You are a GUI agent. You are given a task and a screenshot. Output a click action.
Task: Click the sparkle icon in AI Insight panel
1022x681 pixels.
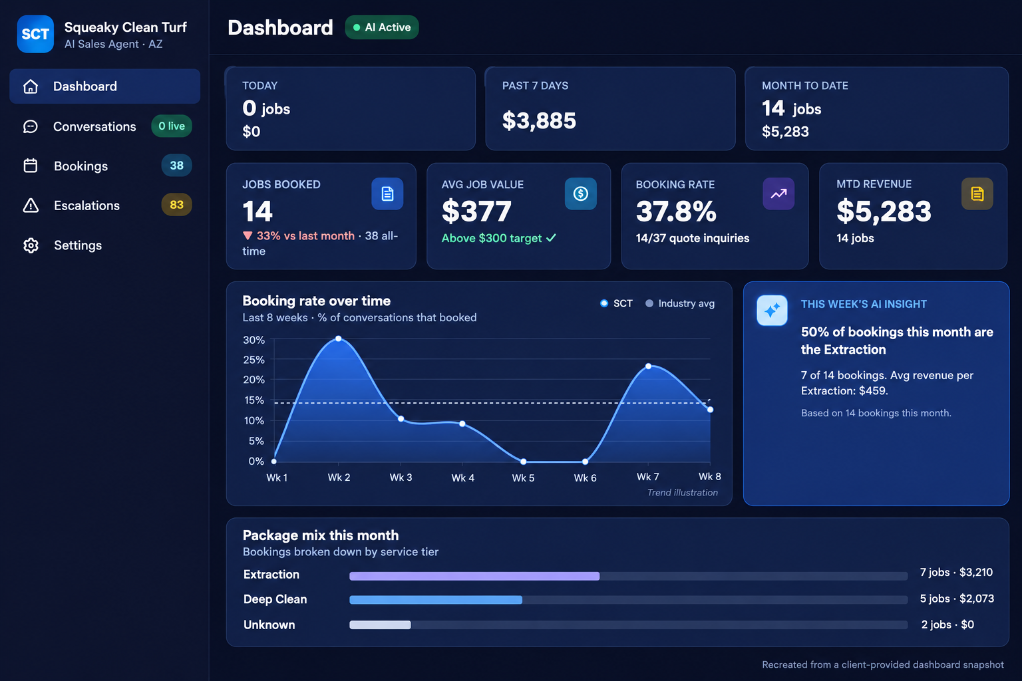tap(772, 311)
